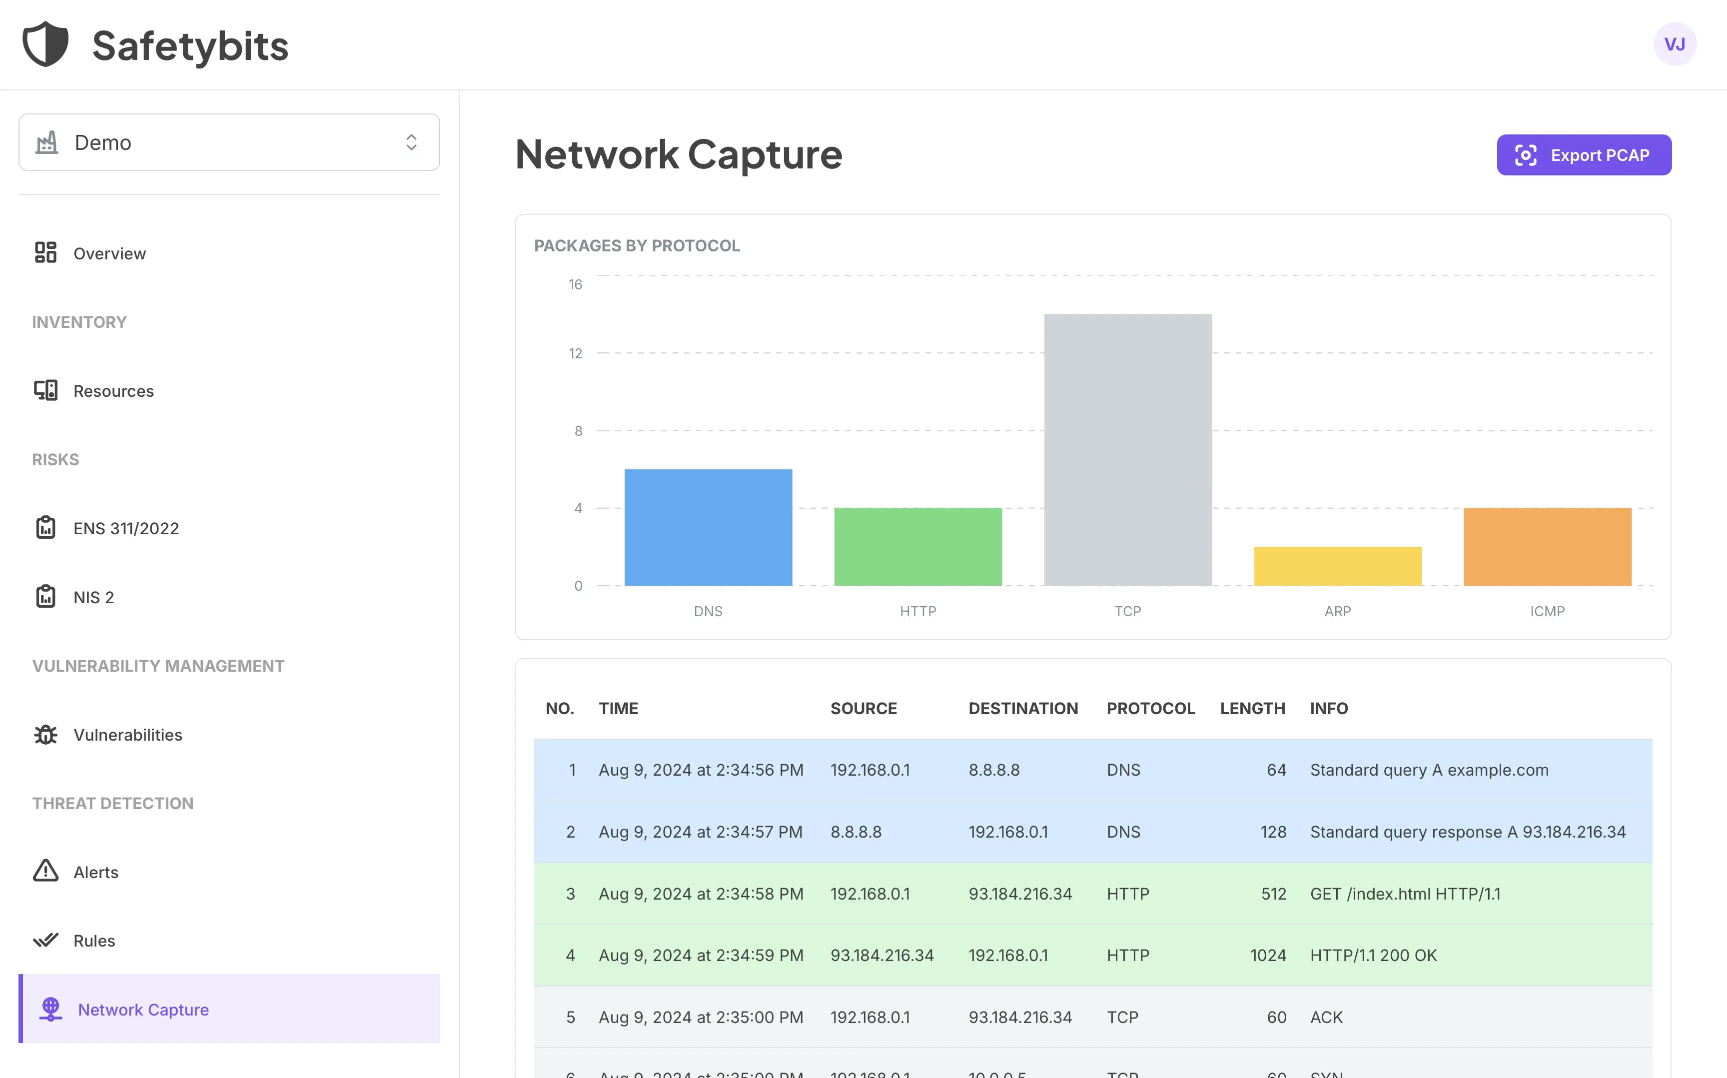
Task: Click the orange ICMP bar in chart
Action: pos(1548,547)
